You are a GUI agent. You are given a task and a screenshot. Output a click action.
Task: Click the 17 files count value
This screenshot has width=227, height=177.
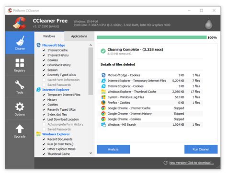[x=195, y=92]
